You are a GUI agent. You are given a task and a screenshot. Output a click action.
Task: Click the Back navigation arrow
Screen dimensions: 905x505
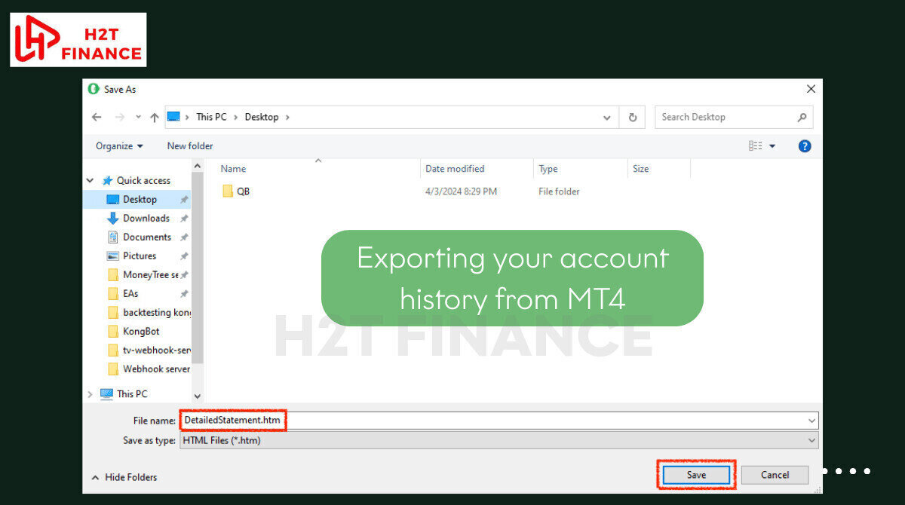tap(97, 117)
